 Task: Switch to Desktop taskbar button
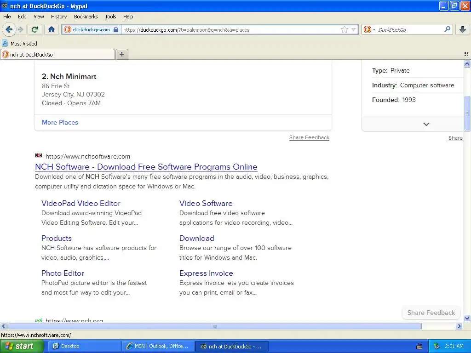(x=85, y=346)
